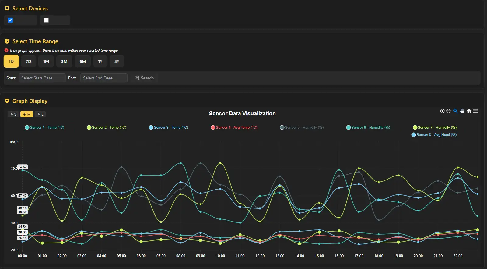Screen dimensions: 487x269
Task: Reset chart zoom with home icon
Action: tap(469, 111)
